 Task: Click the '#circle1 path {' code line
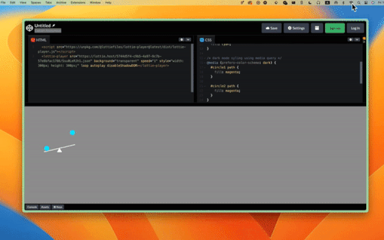(x=225, y=67)
